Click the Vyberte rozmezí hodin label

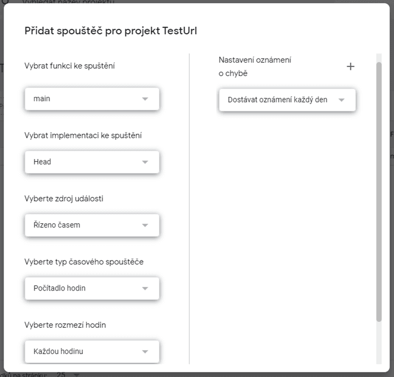[65, 325]
